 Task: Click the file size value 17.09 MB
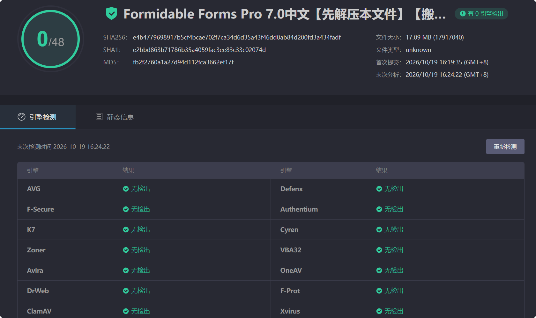pyautogui.click(x=435, y=37)
